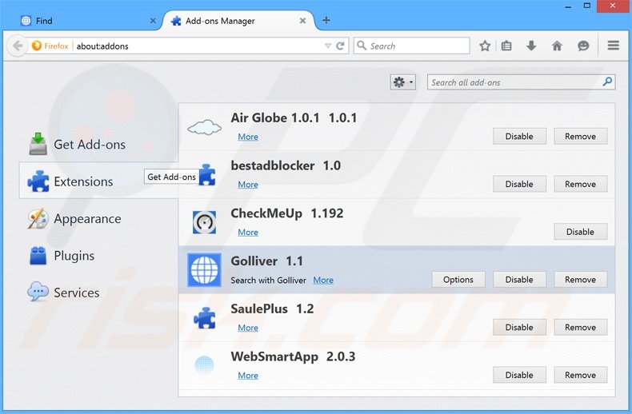This screenshot has height=414, width=632.
Task: Select the SaulePlus 1.2 title
Action: pyautogui.click(x=272, y=309)
